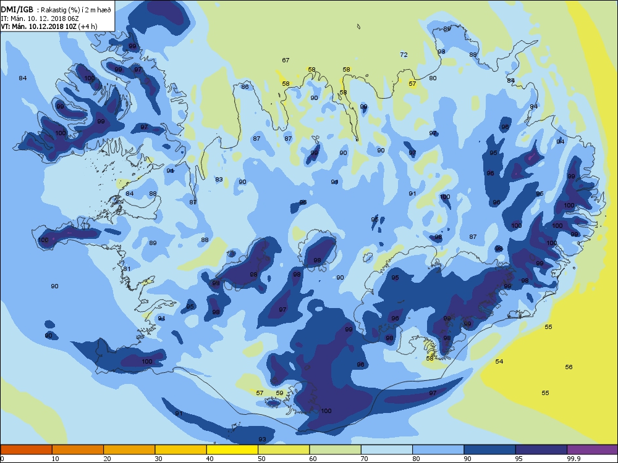Click the 80–90 medium blue legend swatch
This screenshot has width=618, height=463.
[x=438, y=449]
